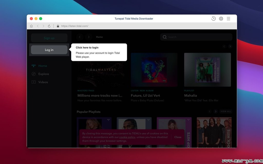Click 'Click here to login' tooltip heading

point(87,48)
